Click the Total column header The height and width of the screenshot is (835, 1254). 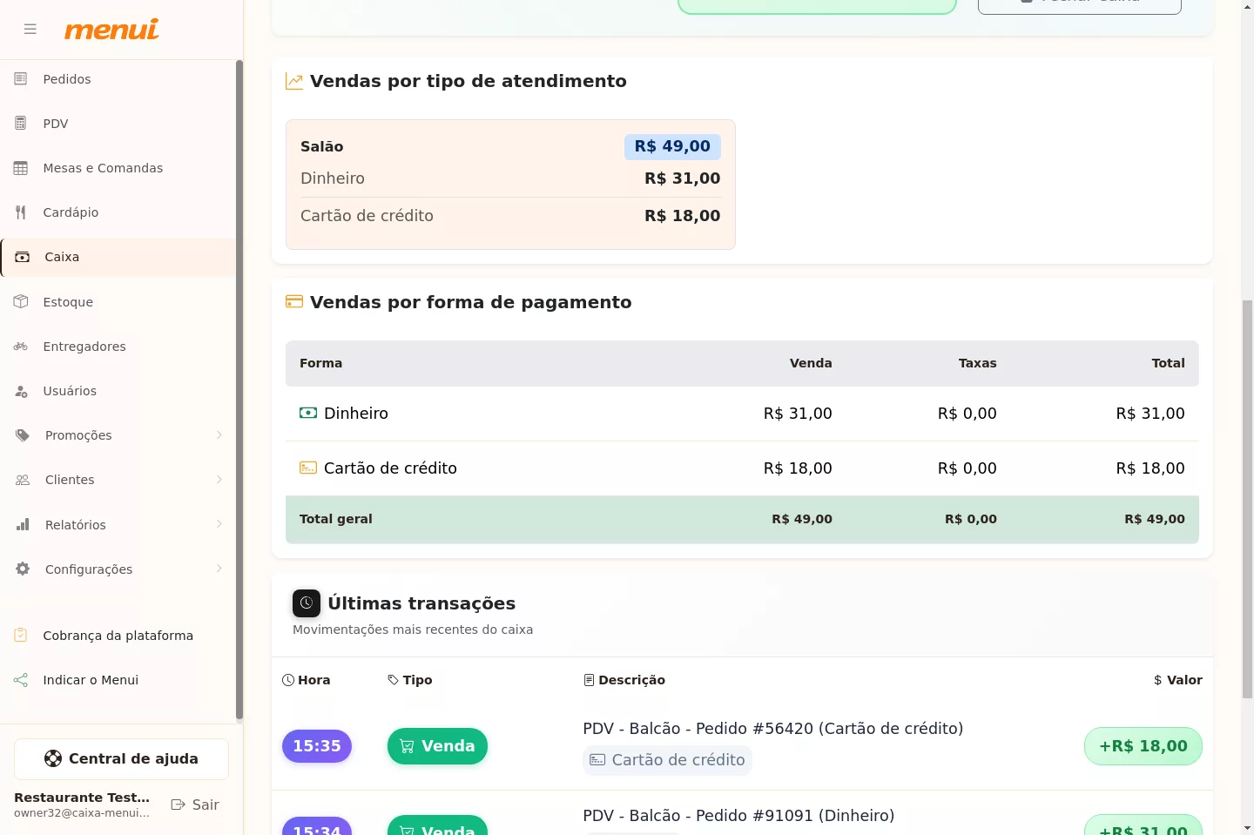point(1168,363)
